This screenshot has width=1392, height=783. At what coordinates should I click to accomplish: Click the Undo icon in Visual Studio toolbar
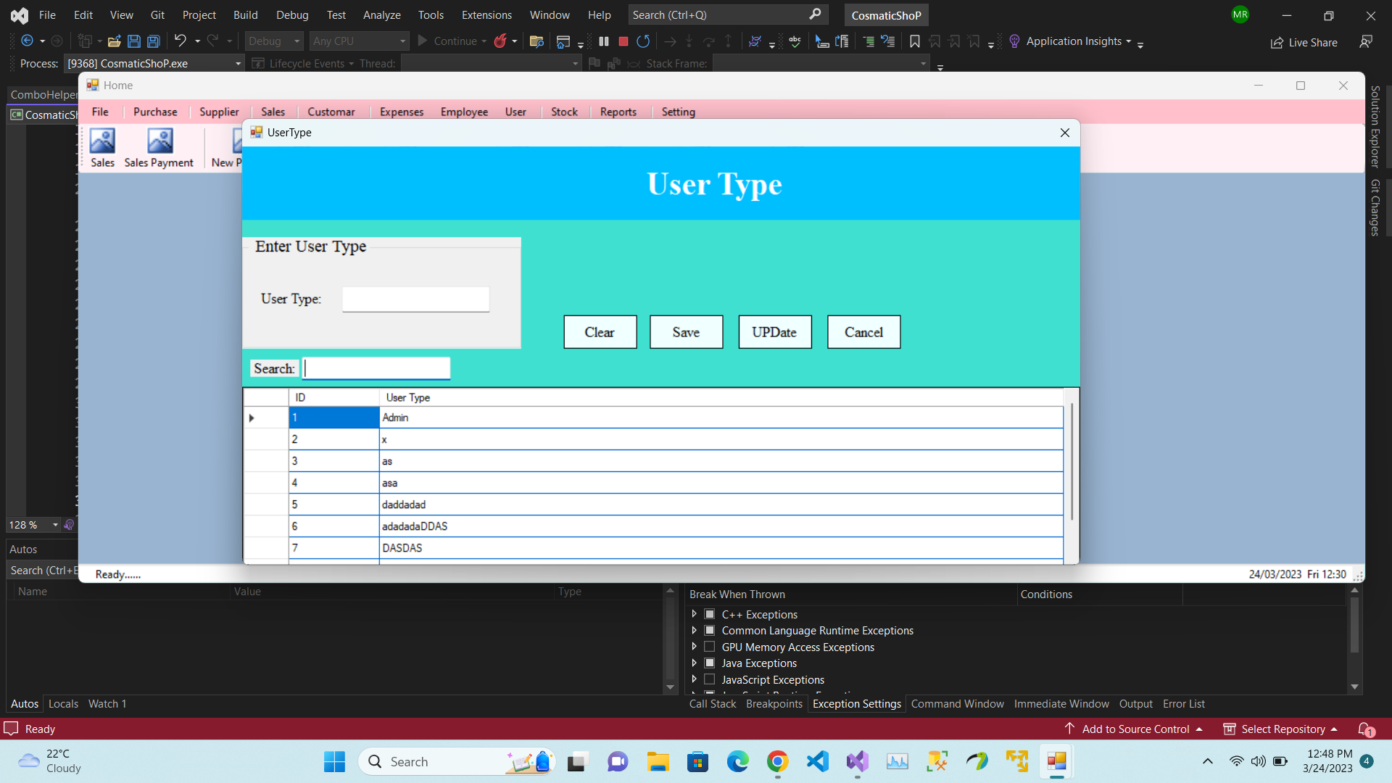tap(181, 41)
